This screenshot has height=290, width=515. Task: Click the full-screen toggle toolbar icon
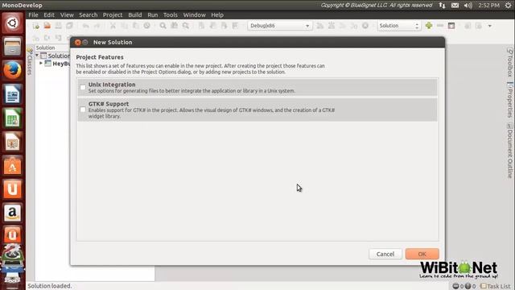[x=451, y=25]
